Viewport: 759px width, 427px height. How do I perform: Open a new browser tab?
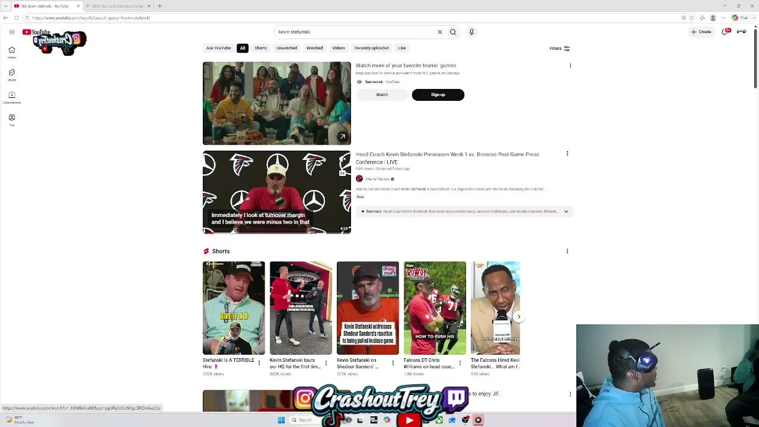[160, 6]
